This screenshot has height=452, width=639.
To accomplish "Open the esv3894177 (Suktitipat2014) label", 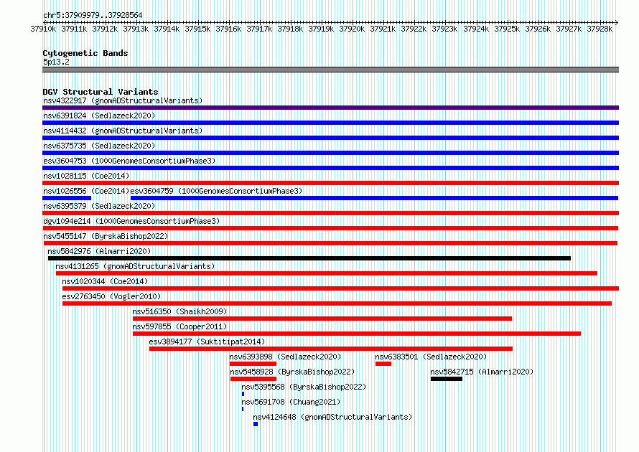I will [x=207, y=342].
